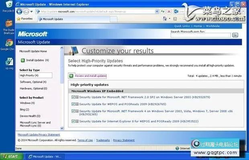The image size is (249, 160).
Task: Click the browser Back arrow button
Action: 20,11
